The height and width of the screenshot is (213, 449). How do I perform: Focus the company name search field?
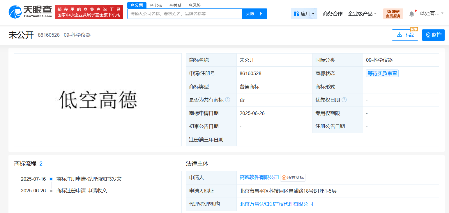[185, 14]
